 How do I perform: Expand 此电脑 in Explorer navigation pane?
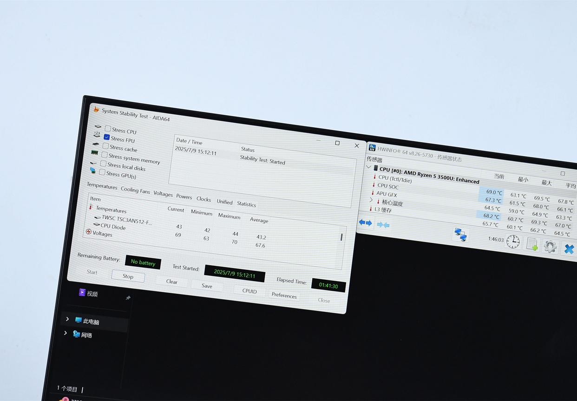(67, 319)
